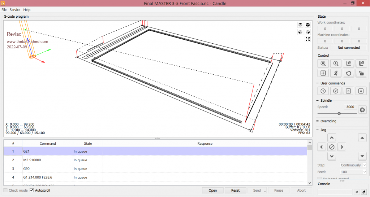Disable the Autoscroll checkbox
Screen dimensions: 370x197
32,191
